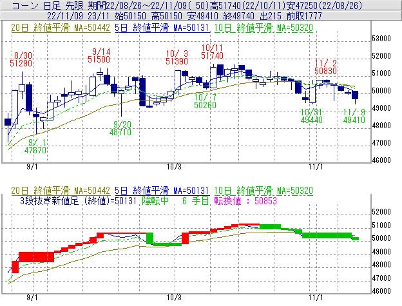The width and height of the screenshot is (402, 306).
Task: Click the 9/20 48710 low marker
Action: (x=120, y=128)
